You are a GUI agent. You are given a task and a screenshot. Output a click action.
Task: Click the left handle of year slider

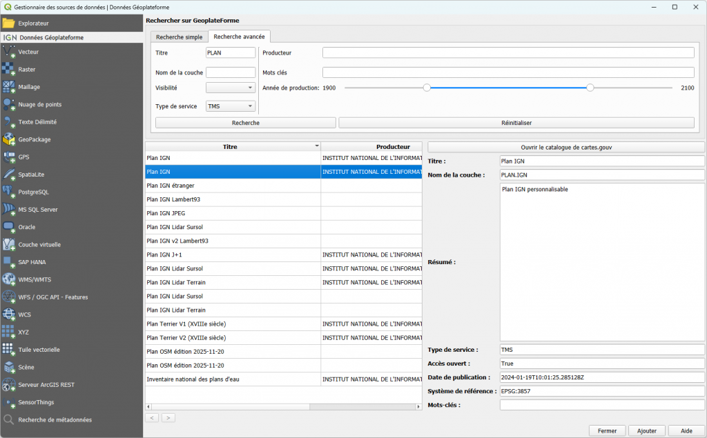[427, 88]
